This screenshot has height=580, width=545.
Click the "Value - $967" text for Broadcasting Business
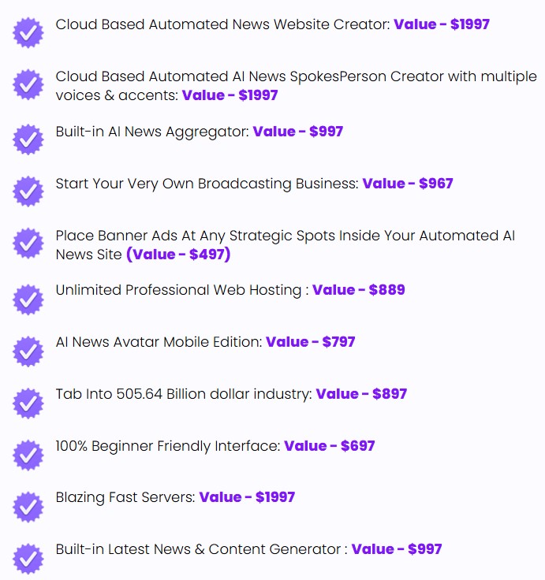coord(408,184)
